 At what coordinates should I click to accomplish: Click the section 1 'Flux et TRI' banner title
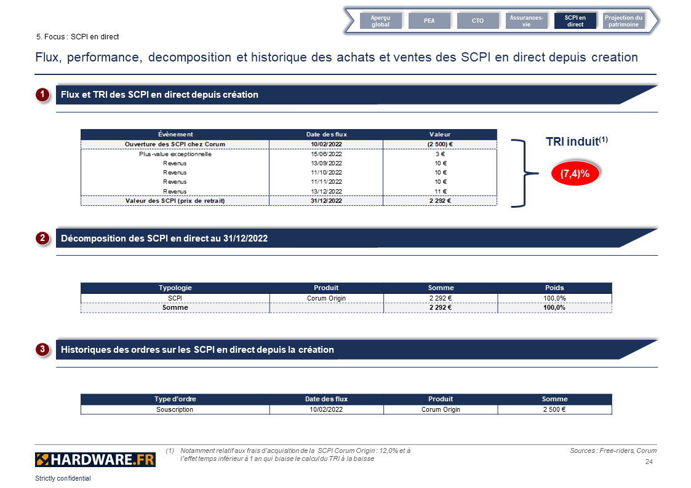159,95
